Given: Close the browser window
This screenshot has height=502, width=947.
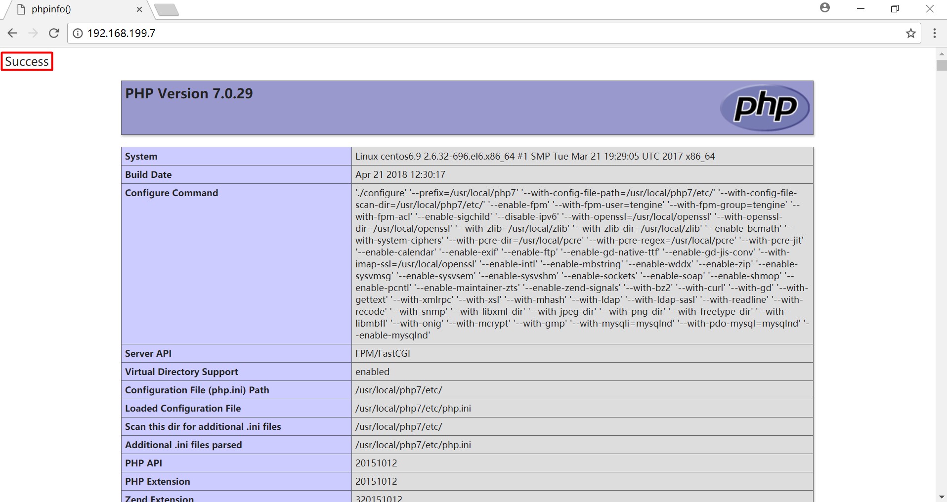Looking at the screenshot, I should (x=930, y=9).
